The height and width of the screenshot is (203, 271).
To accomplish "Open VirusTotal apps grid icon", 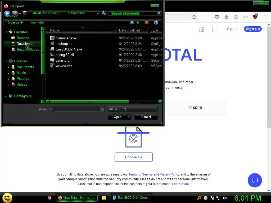I will click(201, 29).
